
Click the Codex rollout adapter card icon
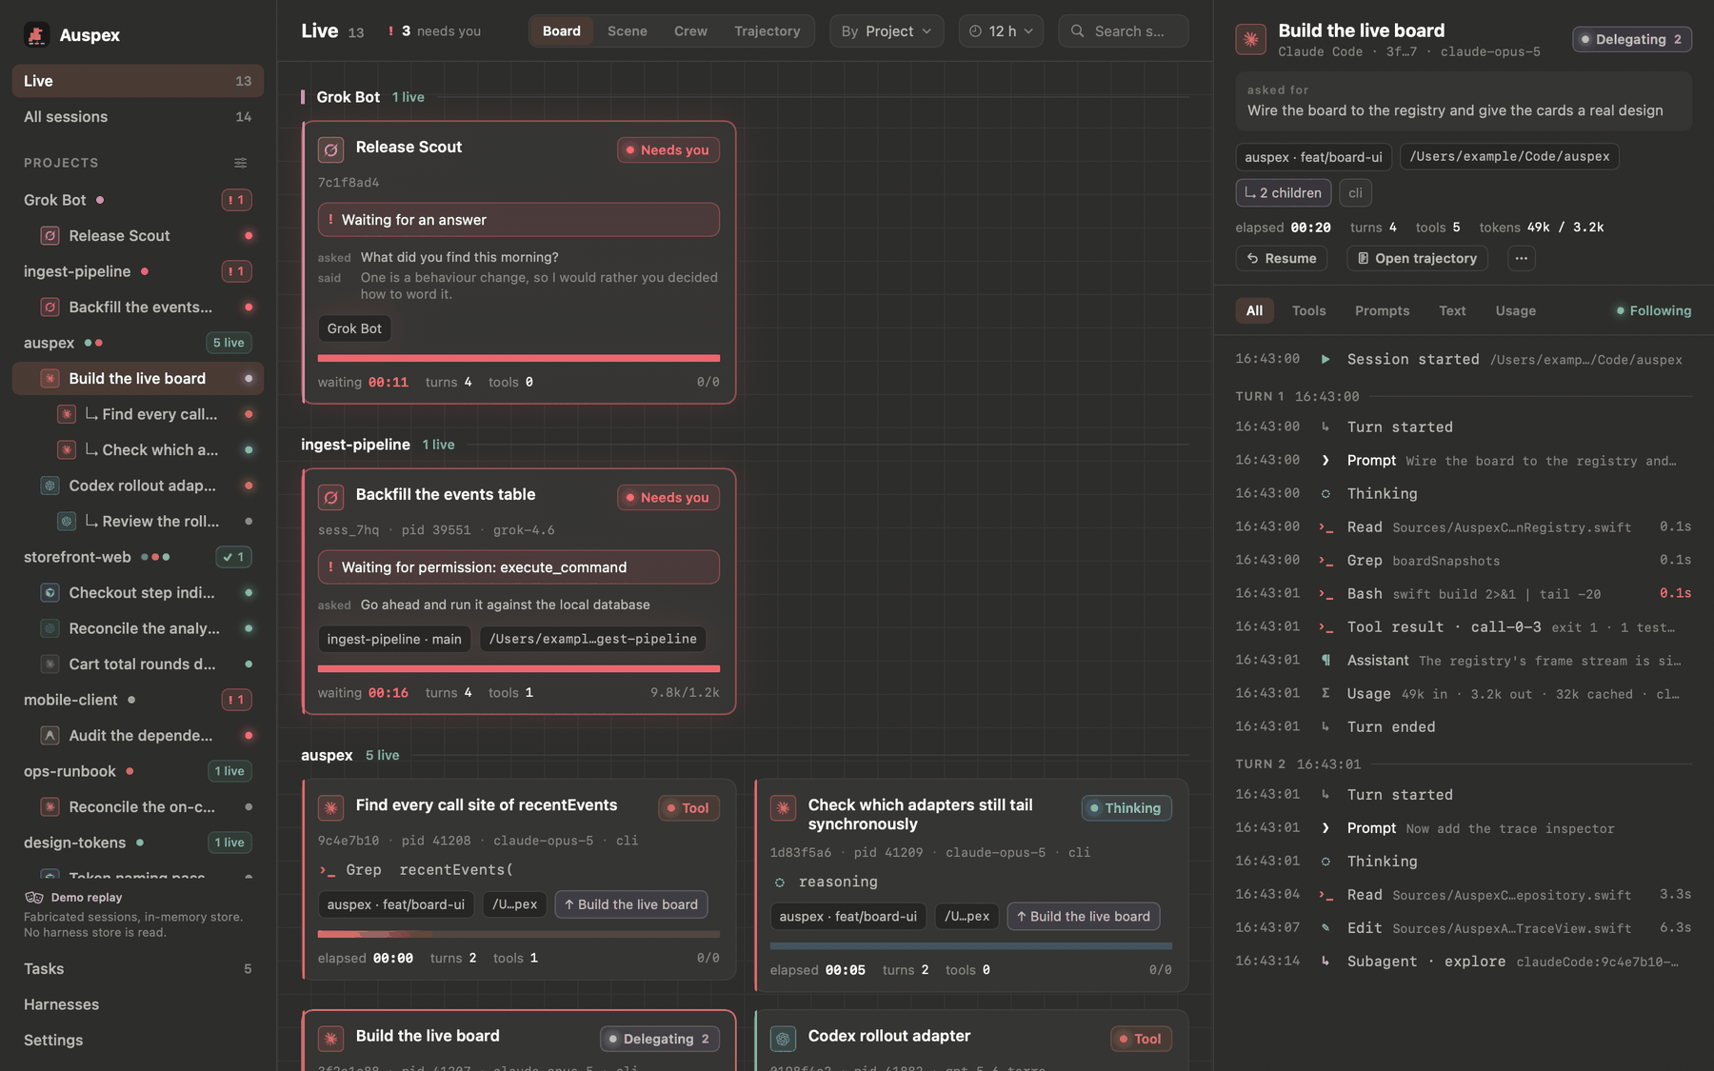click(x=783, y=1039)
